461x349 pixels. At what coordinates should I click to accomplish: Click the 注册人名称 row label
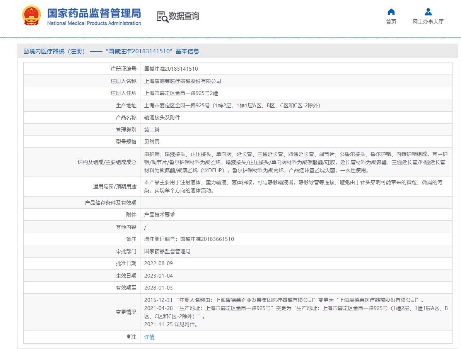(123, 81)
